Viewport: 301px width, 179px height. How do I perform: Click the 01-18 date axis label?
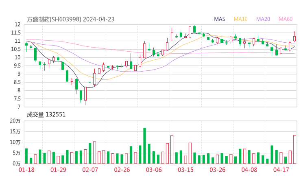(26, 170)
